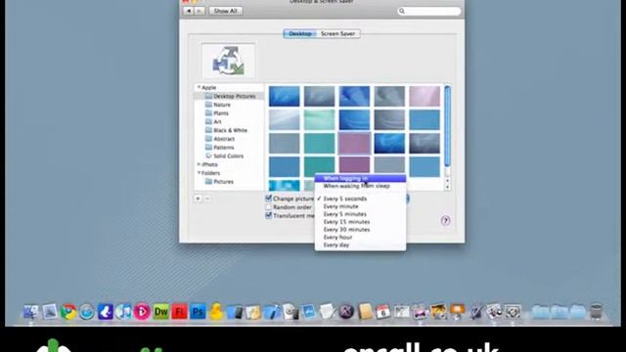Open the Trash in the Dock

pyautogui.click(x=596, y=312)
